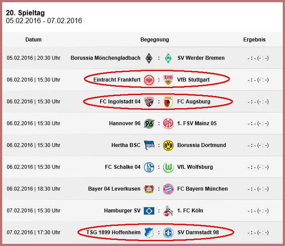Screen dimensions: 285x246
Task: Click the 1. FSV Mainz 05 crest
Action: tap(168, 123)
